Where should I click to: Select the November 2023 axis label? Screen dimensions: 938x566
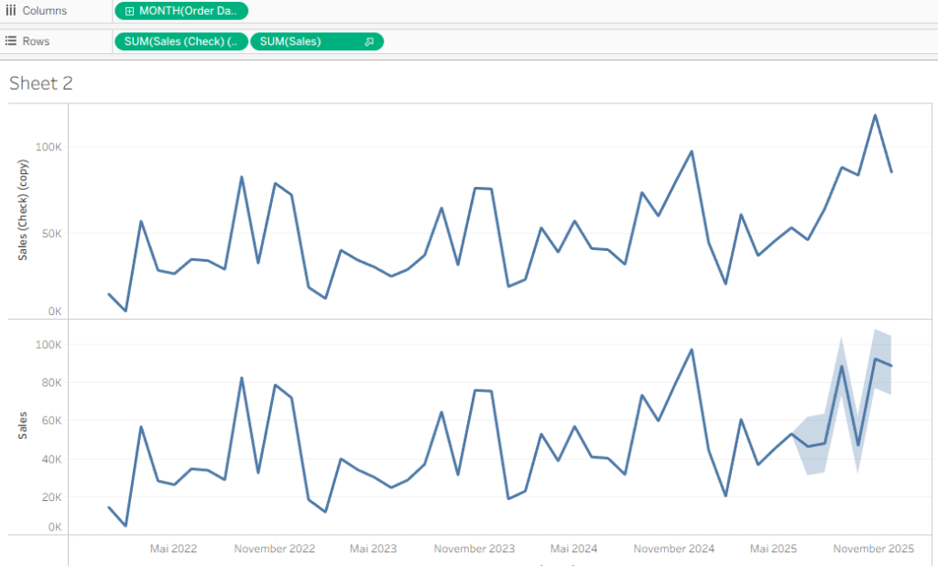pyautogui.click(x=474, y=549)
